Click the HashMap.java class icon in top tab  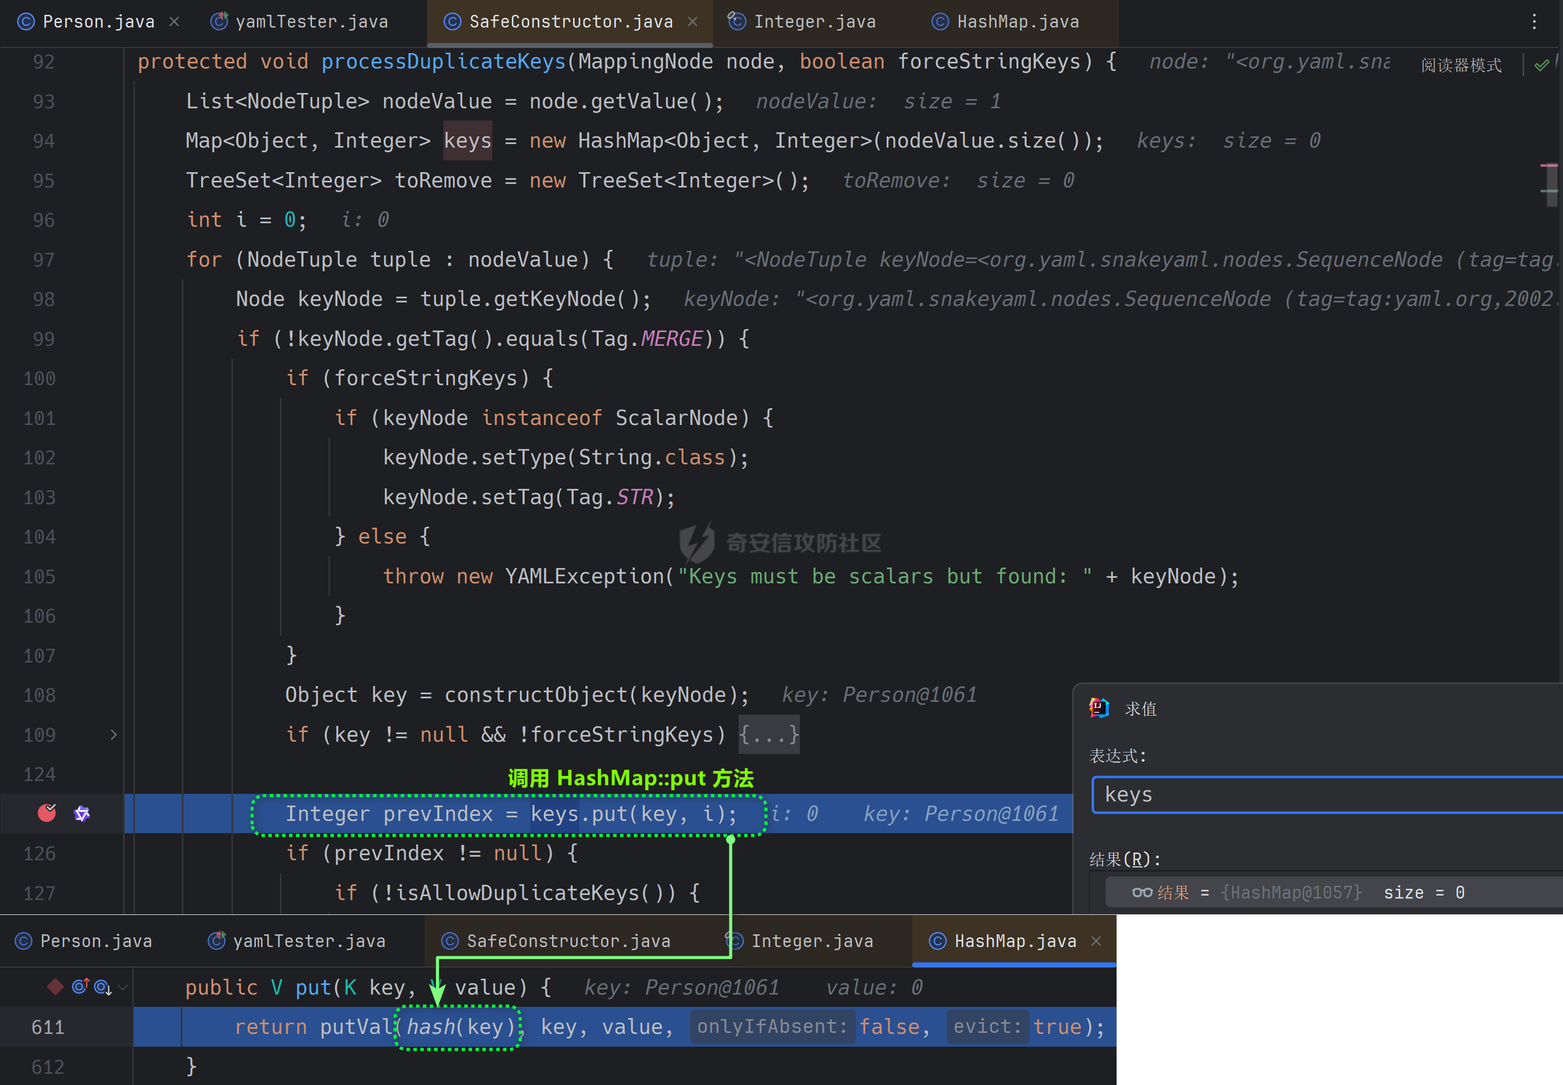(x=940, y=22)
